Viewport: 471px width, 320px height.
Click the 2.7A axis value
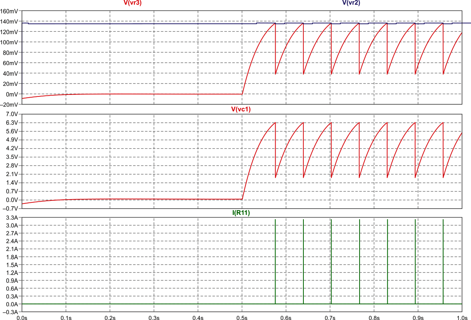click(x=13, y=233)
